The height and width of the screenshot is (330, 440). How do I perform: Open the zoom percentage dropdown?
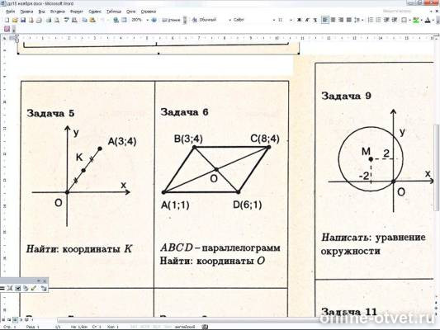(x=147, y=20)
